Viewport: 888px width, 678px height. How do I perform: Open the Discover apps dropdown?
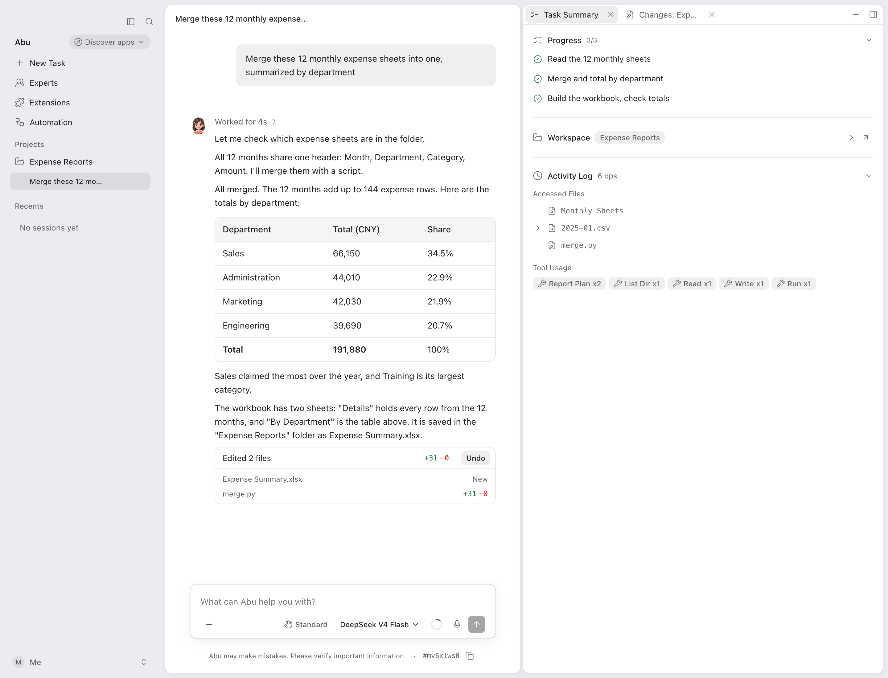click(109, 42)
